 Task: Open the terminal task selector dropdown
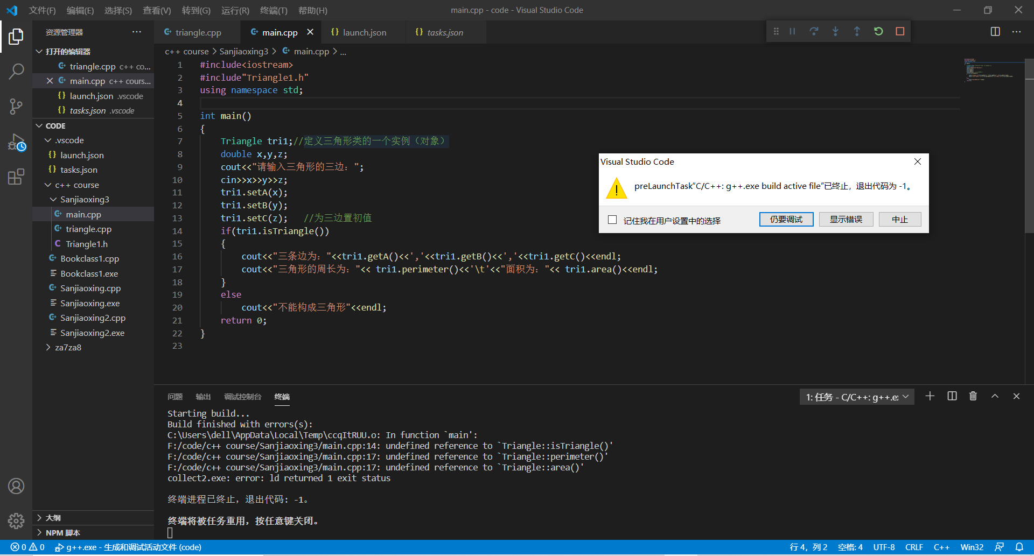tap(857, 397)
